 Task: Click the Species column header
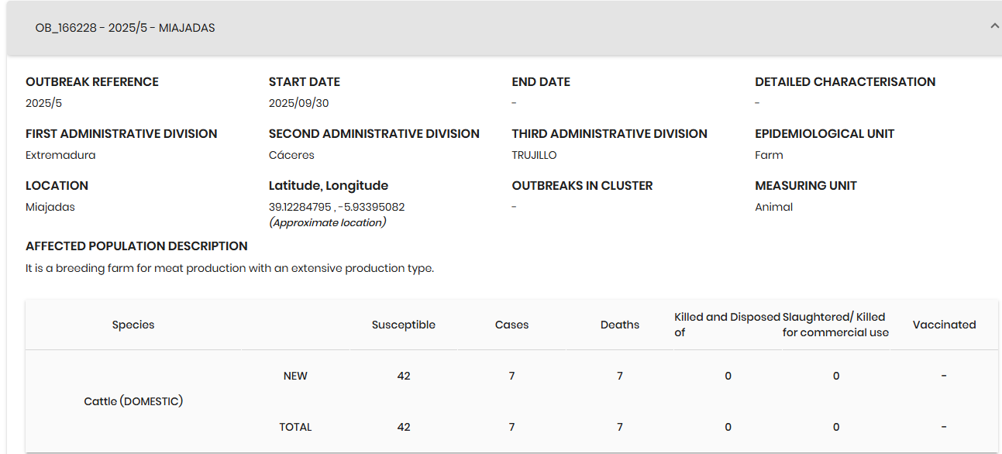(x=133, y=325)
